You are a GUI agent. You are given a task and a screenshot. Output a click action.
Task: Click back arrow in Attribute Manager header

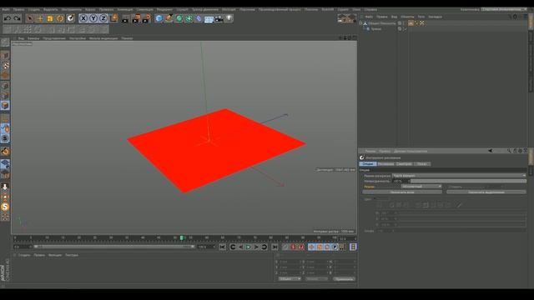490,151
